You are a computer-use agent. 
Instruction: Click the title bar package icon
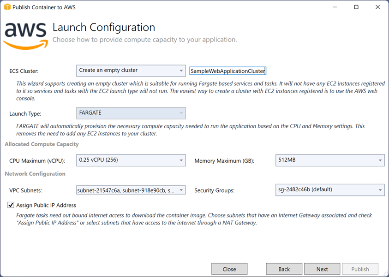coord(7,7)
